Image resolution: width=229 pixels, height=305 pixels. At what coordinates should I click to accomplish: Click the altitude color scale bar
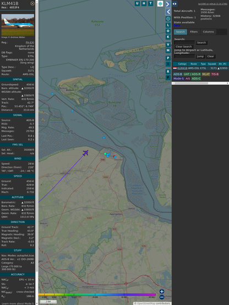tap(97, 295)
